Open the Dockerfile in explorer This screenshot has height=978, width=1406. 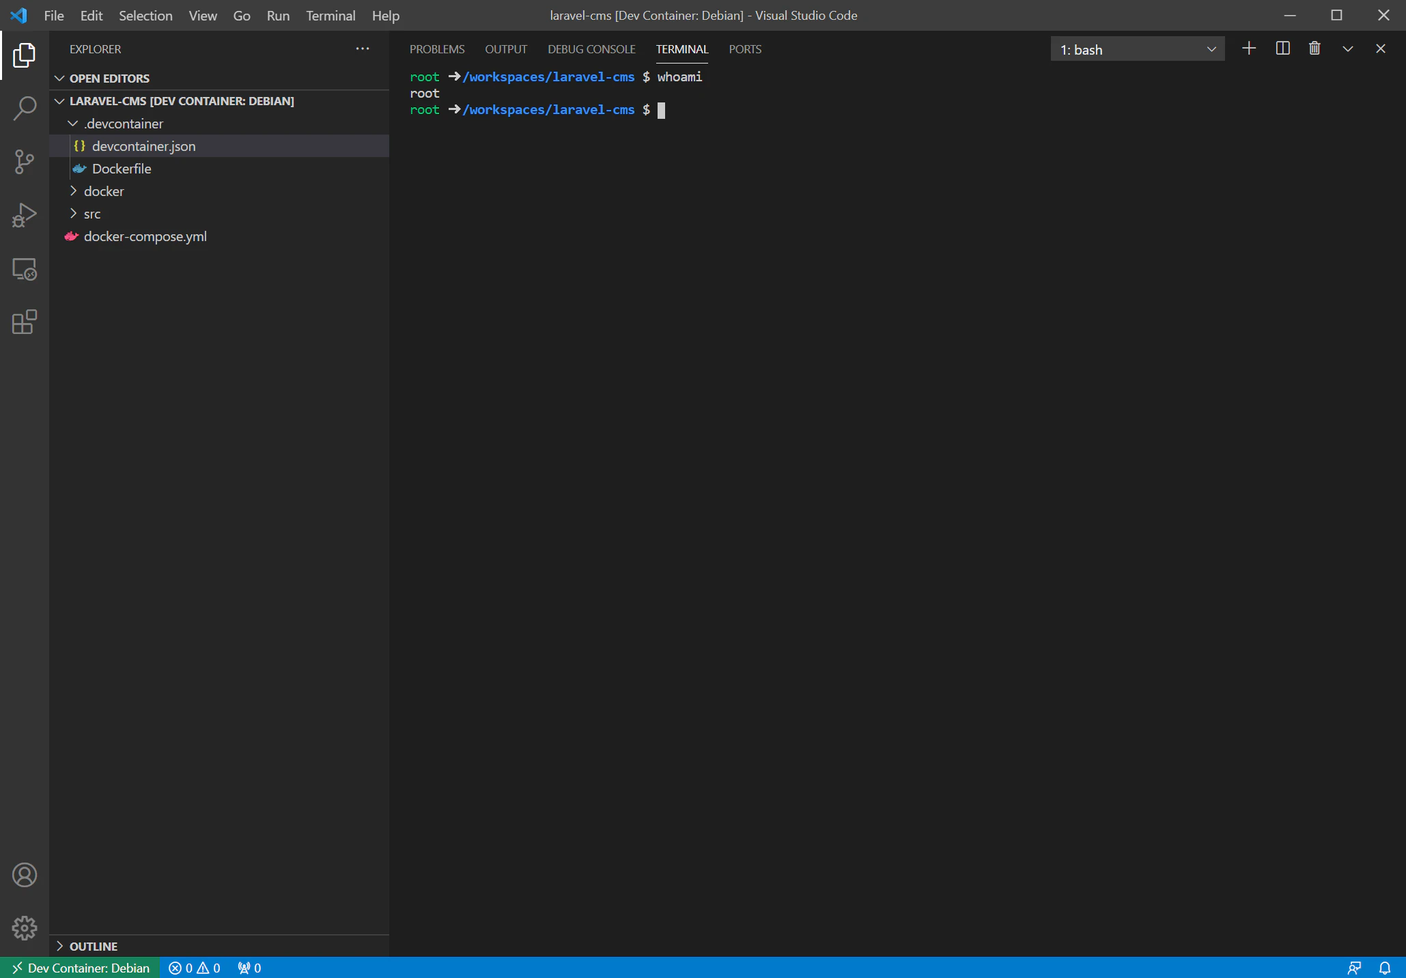click(x=219, y=169)
